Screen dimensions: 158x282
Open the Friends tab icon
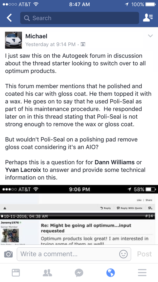click(x=47, y=273)
